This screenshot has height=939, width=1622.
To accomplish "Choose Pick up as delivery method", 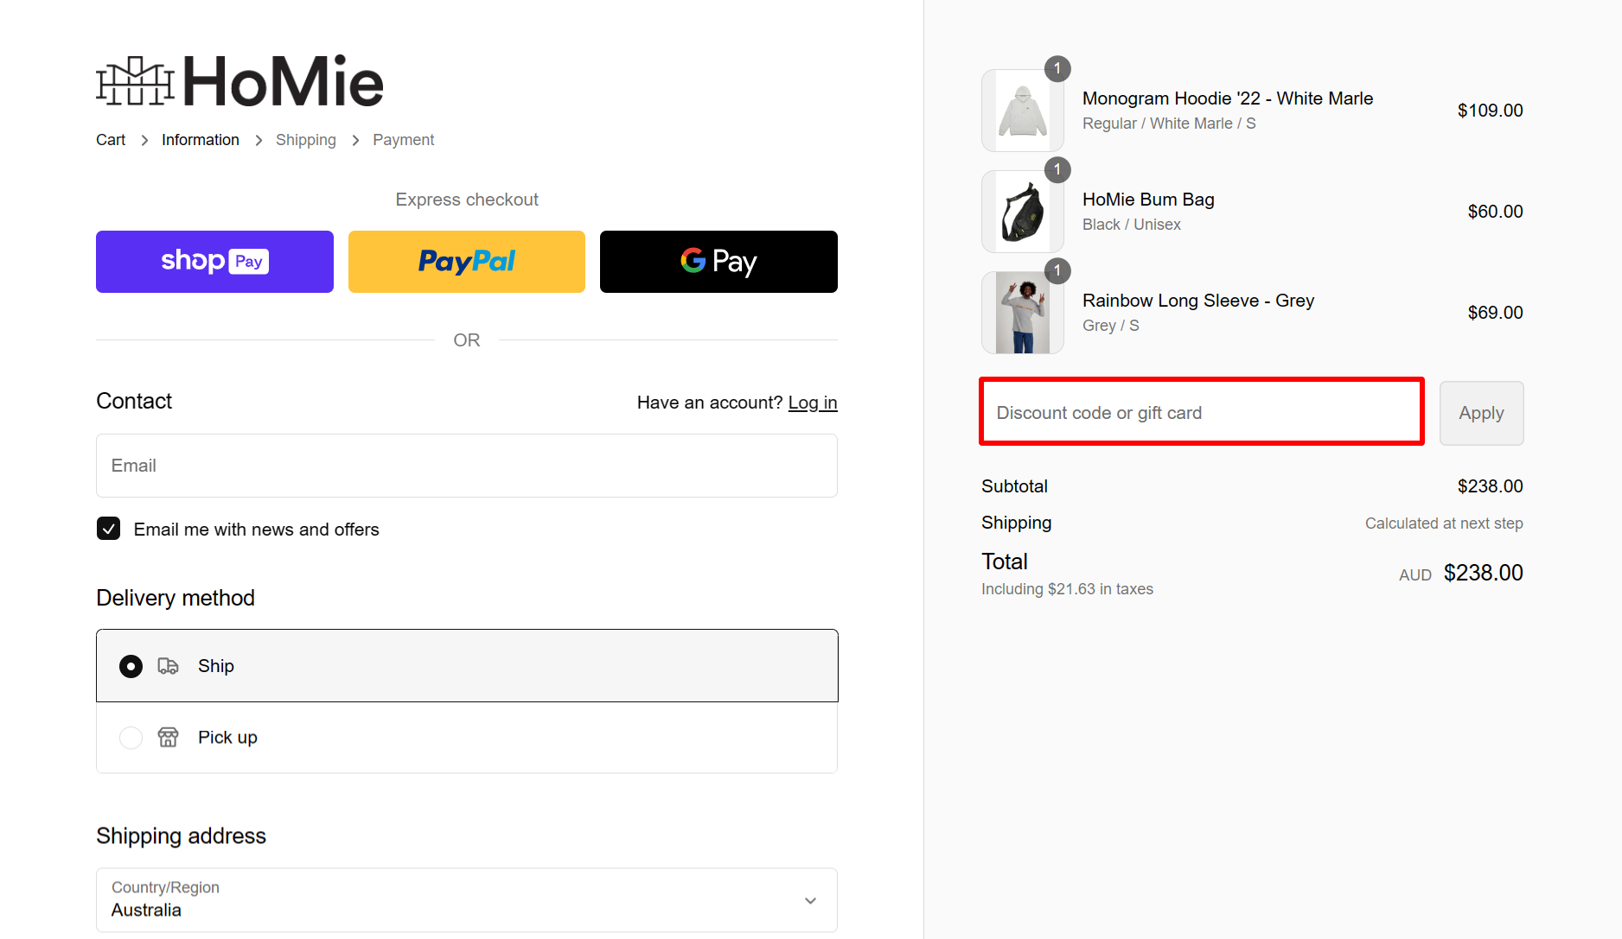I will click(131, 737).
